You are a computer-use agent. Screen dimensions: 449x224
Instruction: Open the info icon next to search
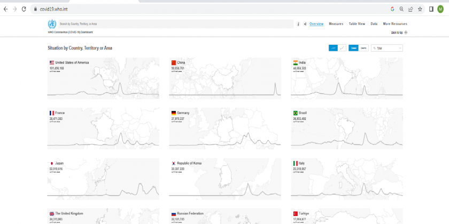[298, 24]
